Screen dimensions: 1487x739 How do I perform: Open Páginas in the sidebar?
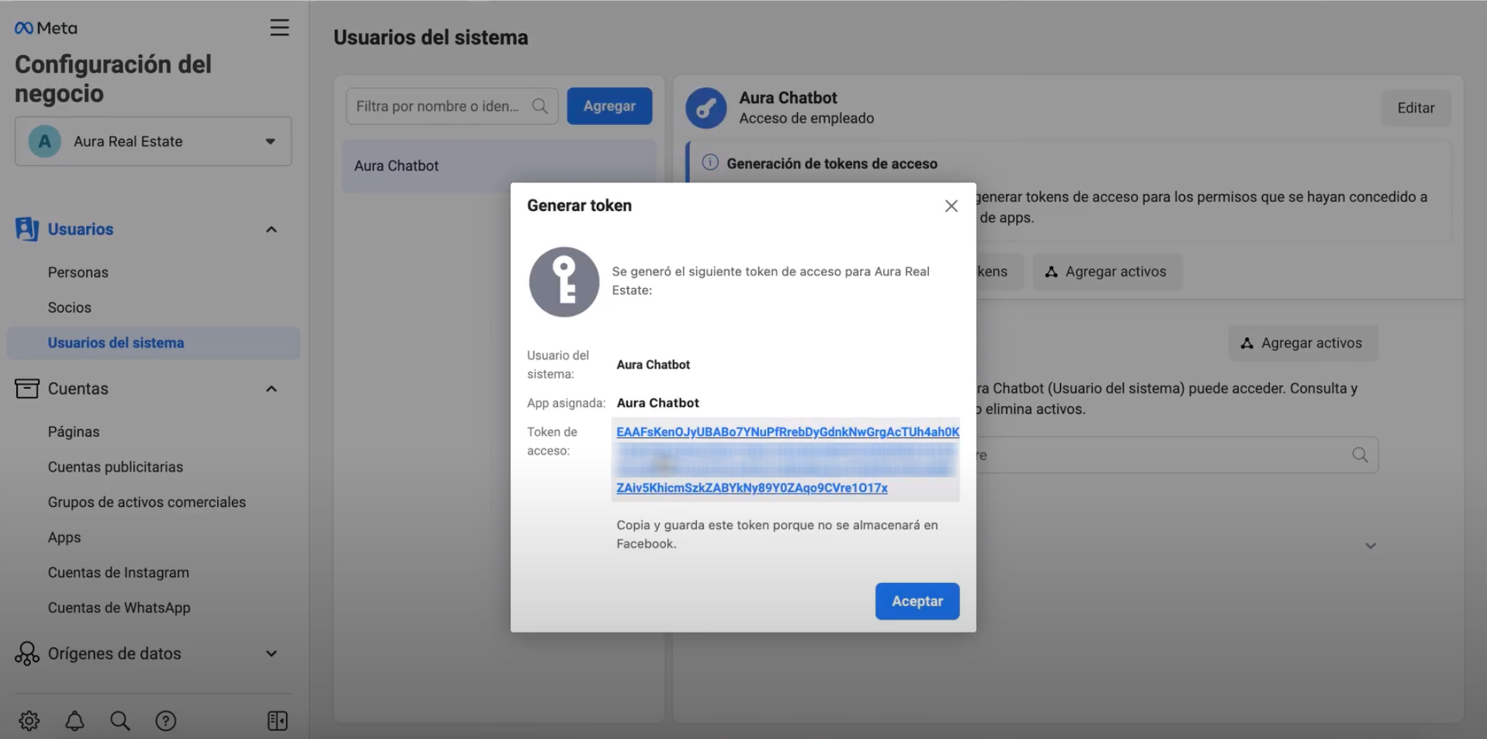tap(74, 432)
